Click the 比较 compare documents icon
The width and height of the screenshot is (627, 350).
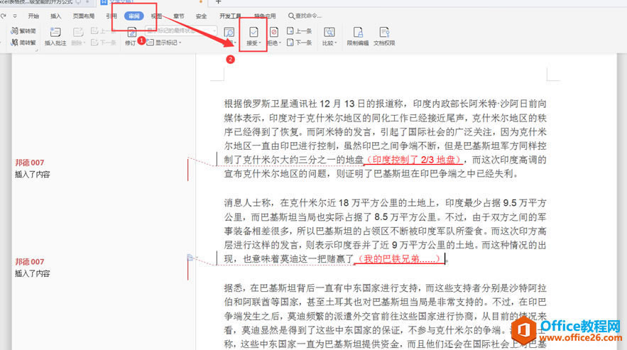click(x=329, y=33)
